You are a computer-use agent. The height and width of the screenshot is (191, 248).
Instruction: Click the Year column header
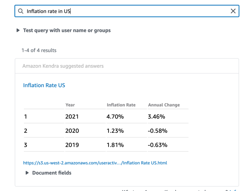[x=70, y=105]
